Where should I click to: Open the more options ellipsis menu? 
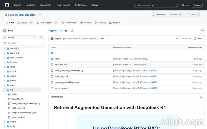(202, 31)
